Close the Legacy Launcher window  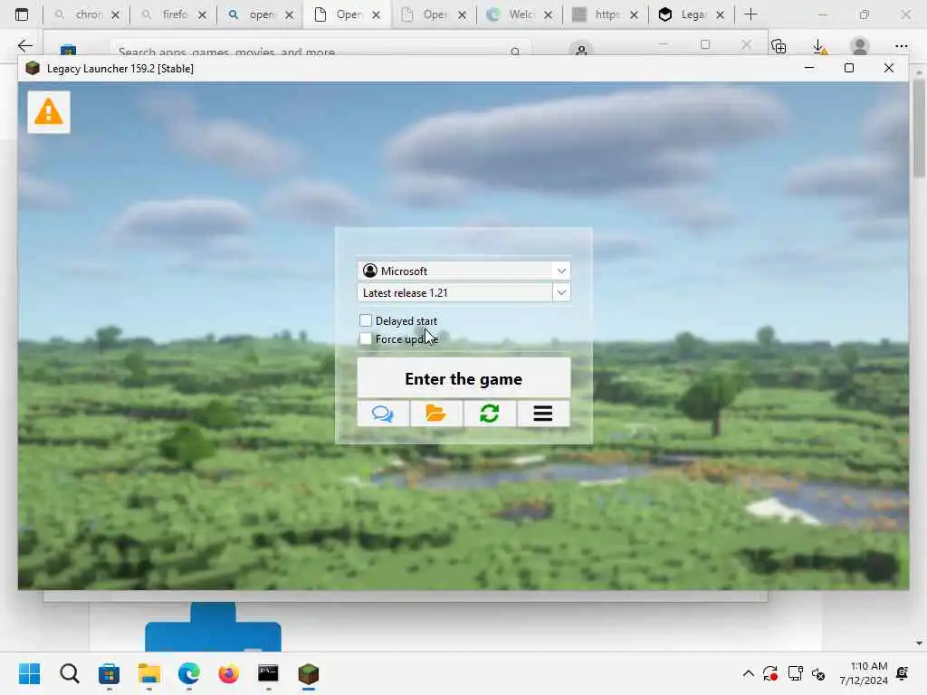(889, 68)
